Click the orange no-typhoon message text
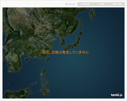This screenshot has width=127, height=101. [x=65, y=52]
